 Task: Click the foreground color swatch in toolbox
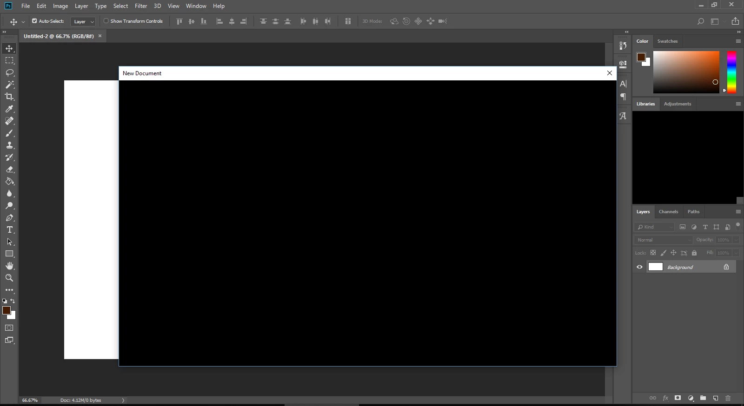pos(7,310)
